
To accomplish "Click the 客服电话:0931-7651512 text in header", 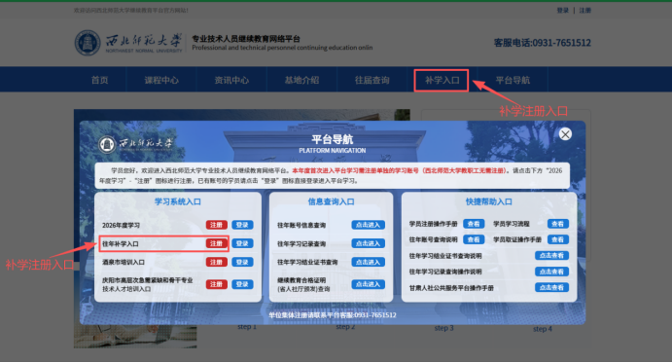I will point(542,43).
